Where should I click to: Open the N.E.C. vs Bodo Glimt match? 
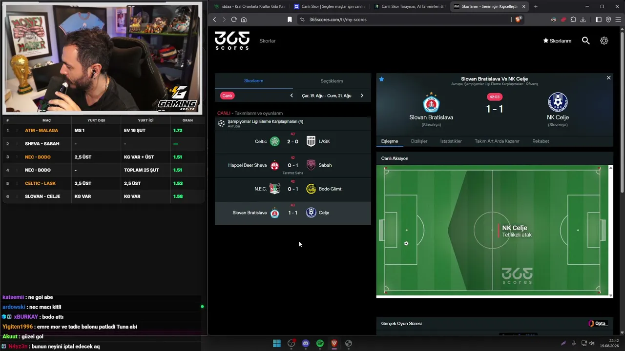[293, 189]
